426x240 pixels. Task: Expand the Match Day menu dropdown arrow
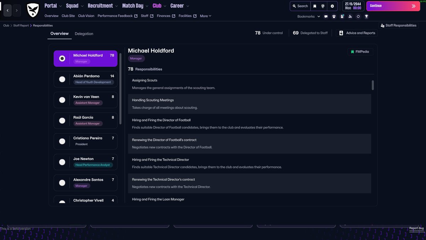point(147,6)
